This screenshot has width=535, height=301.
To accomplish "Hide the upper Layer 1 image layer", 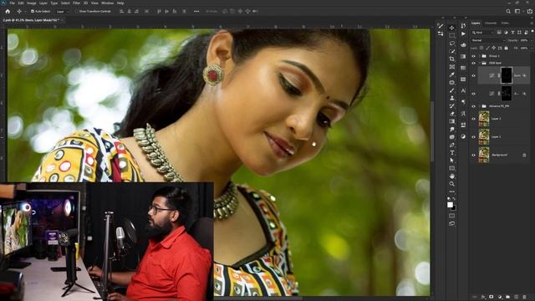I will (473, 119).
